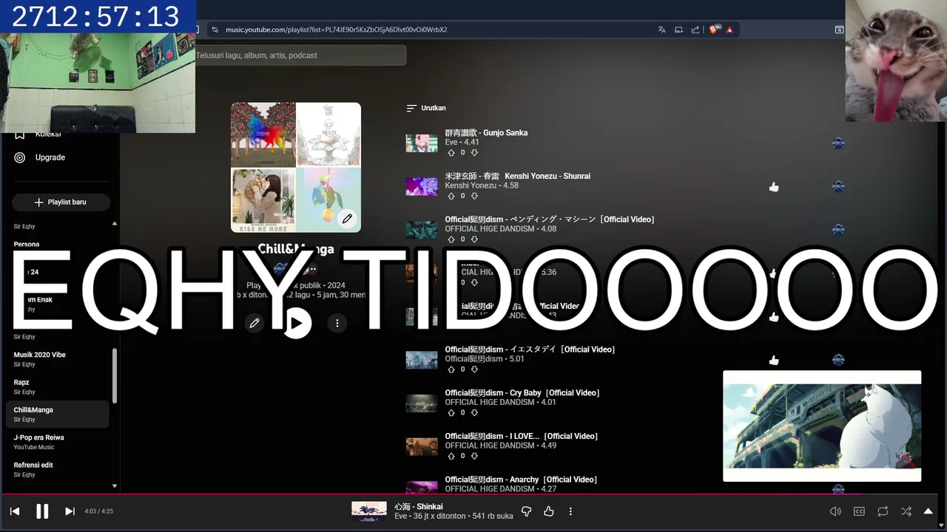Click the volume speaker icon
Screen dimensions: 947x532
(835, 511)
